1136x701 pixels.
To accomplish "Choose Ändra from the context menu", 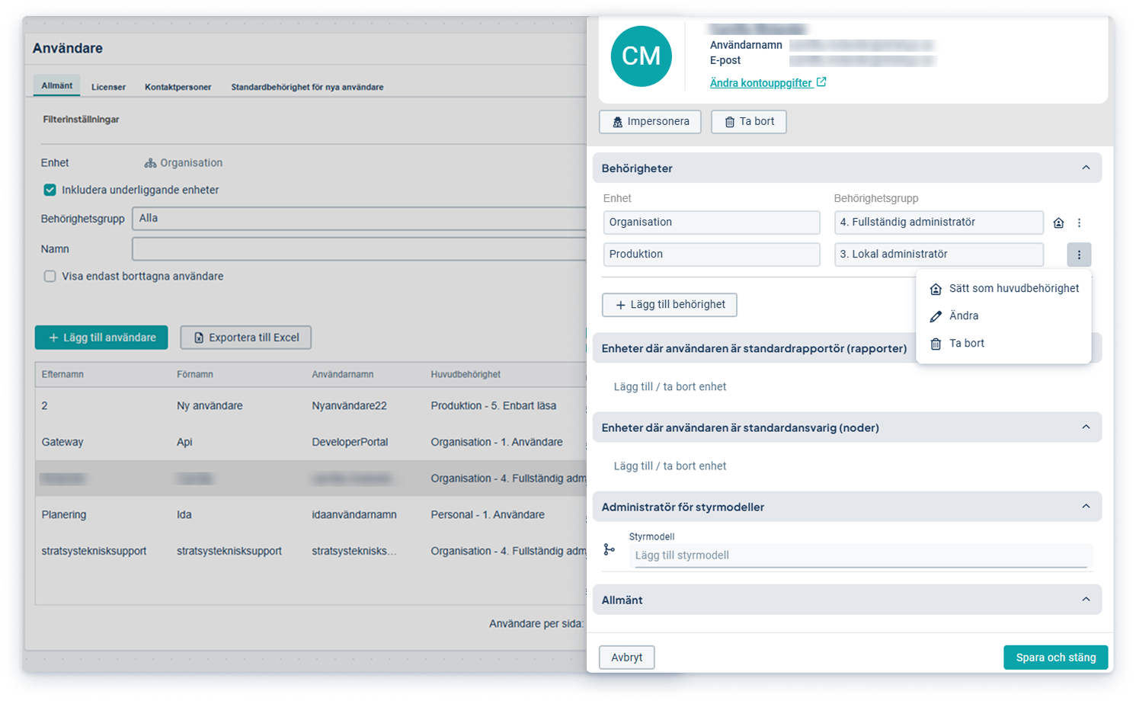I will 963,316.
